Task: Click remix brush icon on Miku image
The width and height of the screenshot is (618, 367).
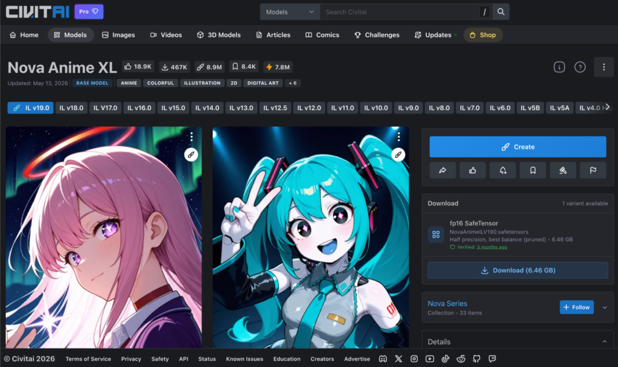Action: [x=398, y=155]
